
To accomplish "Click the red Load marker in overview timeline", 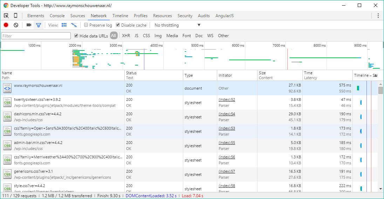I will tap(287, 59).
